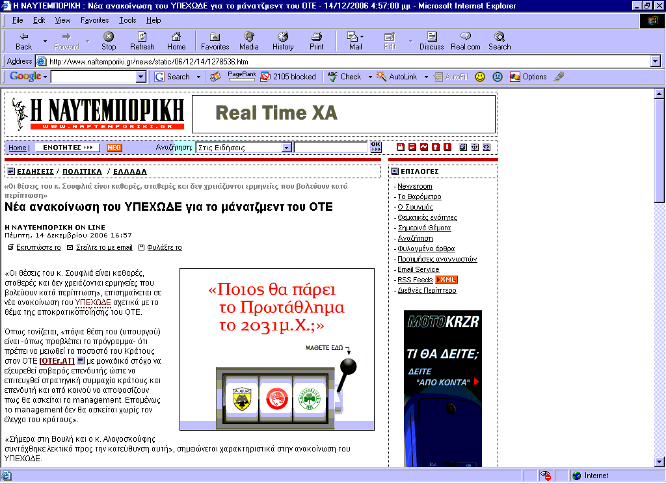Open the Back button history dropdown arrow
Viewport: 666px width, 484px height.
tap(45, 41)
